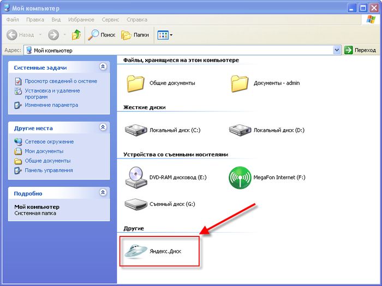Open the Сетевое окружение link
This screenshot has height=286, width=382.
[x=49, y=142]
